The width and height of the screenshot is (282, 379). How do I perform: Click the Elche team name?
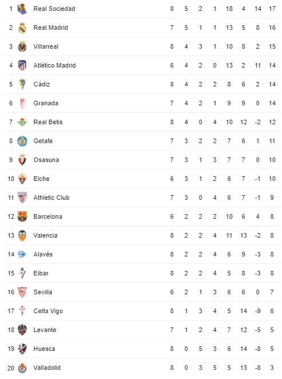[x=42, y=179]
